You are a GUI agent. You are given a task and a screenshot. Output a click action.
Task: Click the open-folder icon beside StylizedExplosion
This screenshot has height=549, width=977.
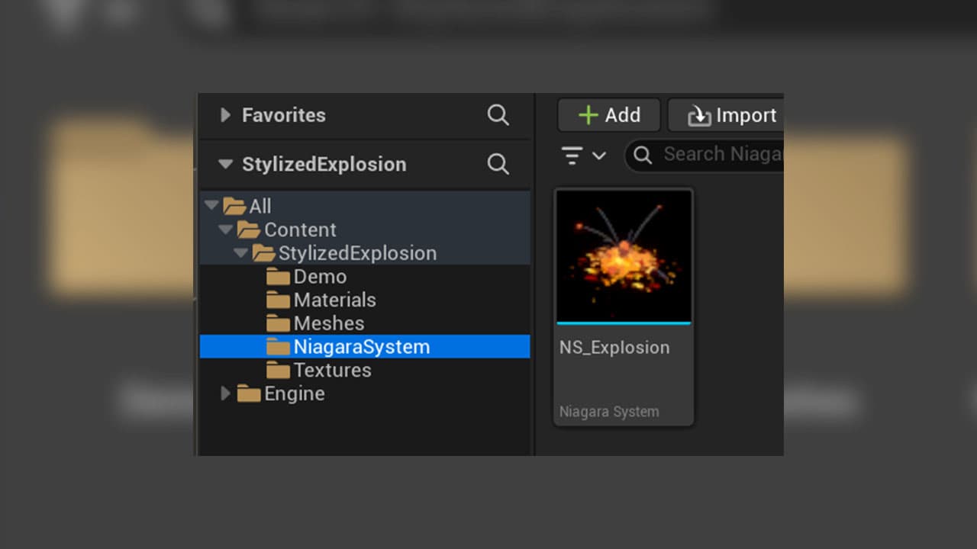[x=264, y=253]
